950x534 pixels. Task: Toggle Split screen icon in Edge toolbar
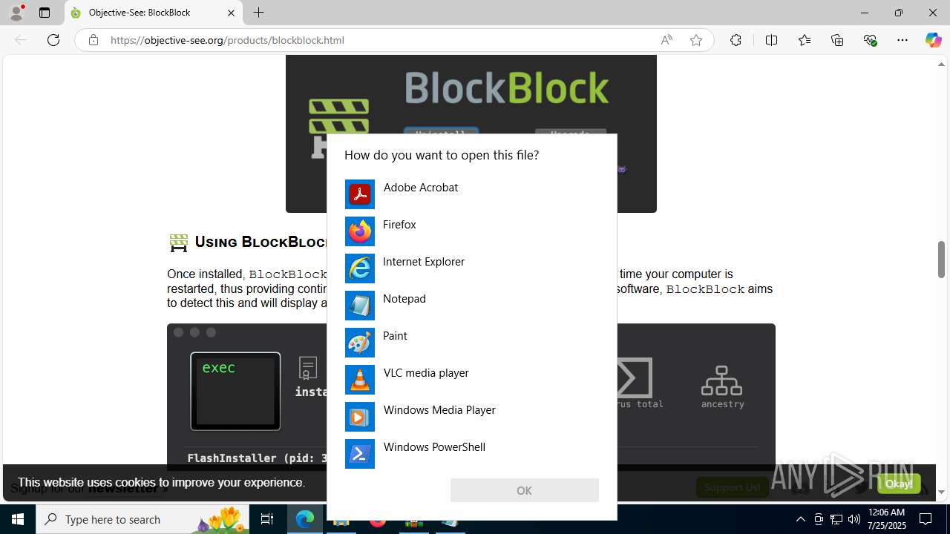(x=771, y=40)
